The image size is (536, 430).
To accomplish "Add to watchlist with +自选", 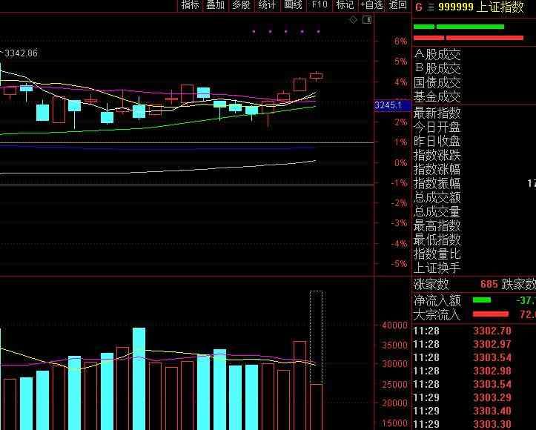I will [x=371, y=5].
